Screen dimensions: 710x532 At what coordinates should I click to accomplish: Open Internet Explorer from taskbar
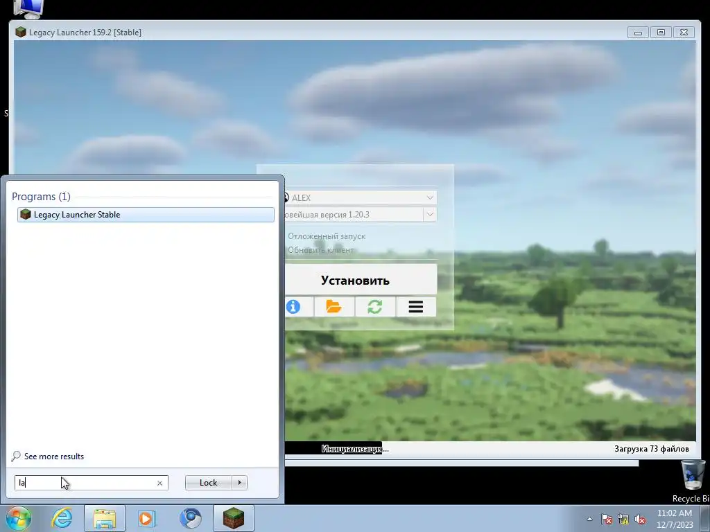point(62,518)
